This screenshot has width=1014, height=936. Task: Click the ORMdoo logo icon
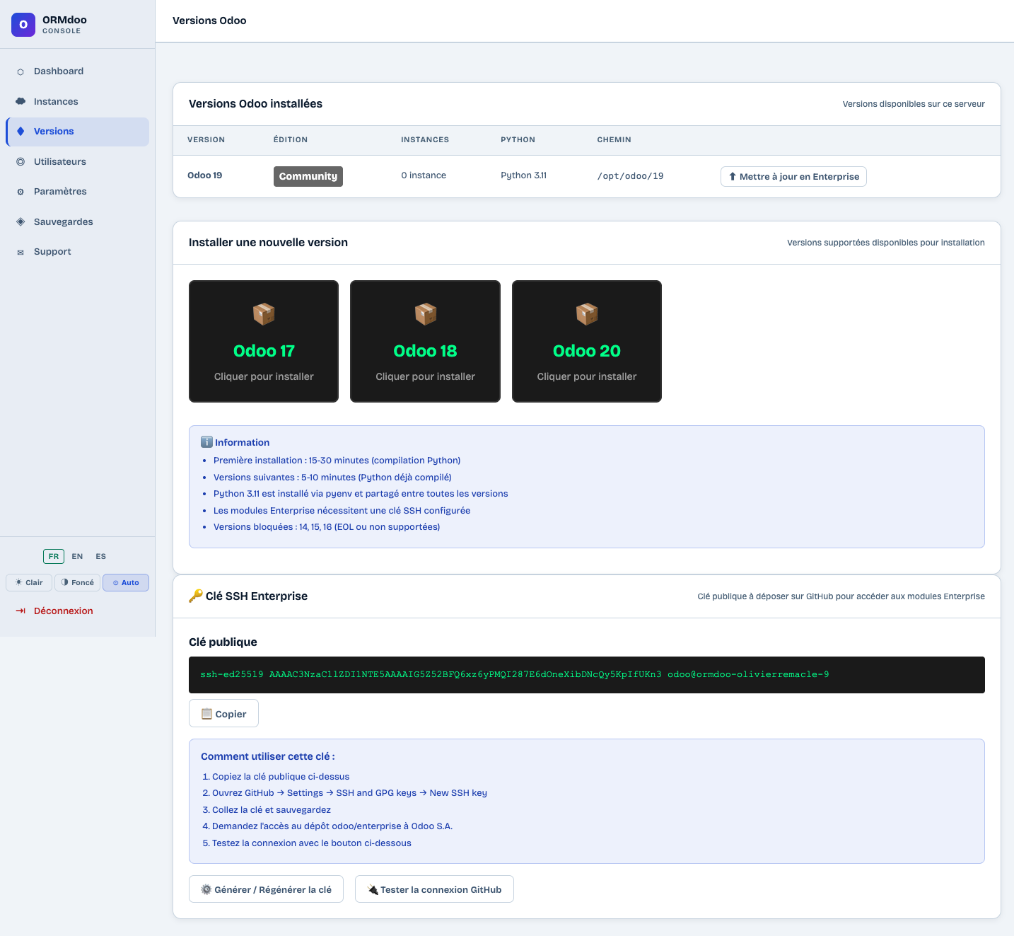(23, 24)
